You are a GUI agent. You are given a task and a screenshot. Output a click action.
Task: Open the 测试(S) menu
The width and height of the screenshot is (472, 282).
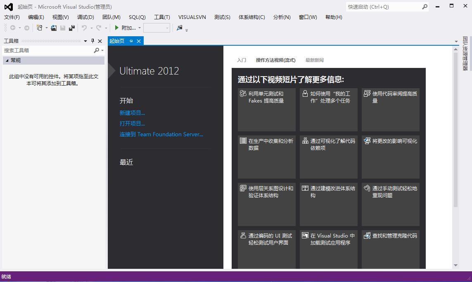click(222, 17)
